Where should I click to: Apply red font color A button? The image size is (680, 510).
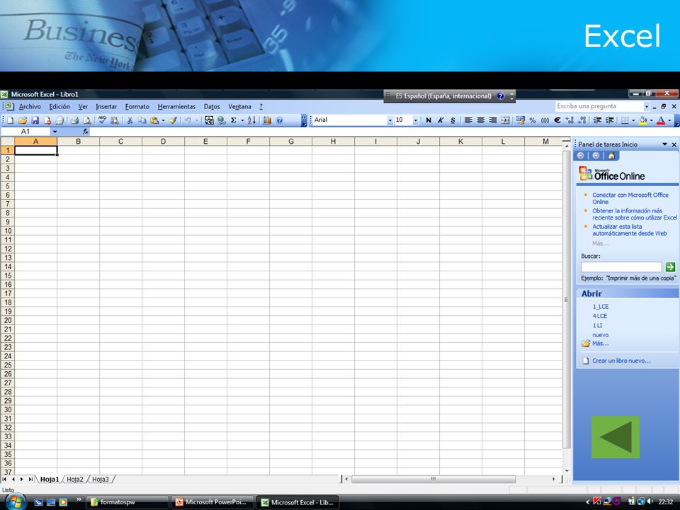[x=662, y=120]
